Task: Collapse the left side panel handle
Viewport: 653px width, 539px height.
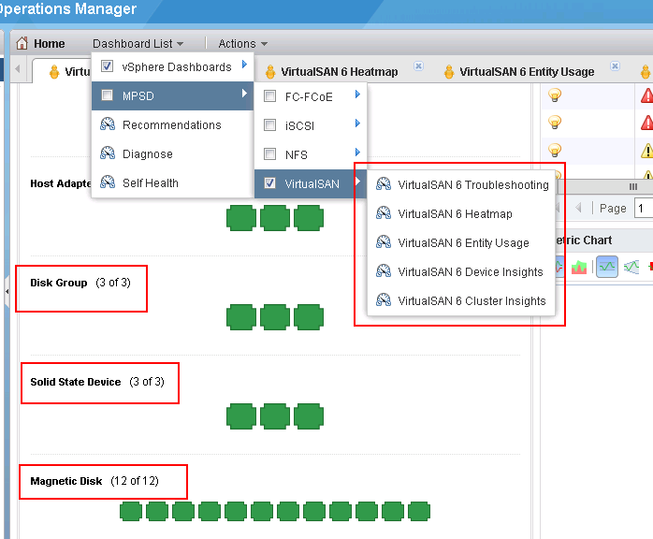Action: click(7, 291)
